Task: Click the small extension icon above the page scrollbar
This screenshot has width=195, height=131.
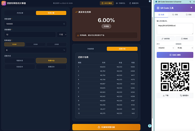Action: click(150, 1)
